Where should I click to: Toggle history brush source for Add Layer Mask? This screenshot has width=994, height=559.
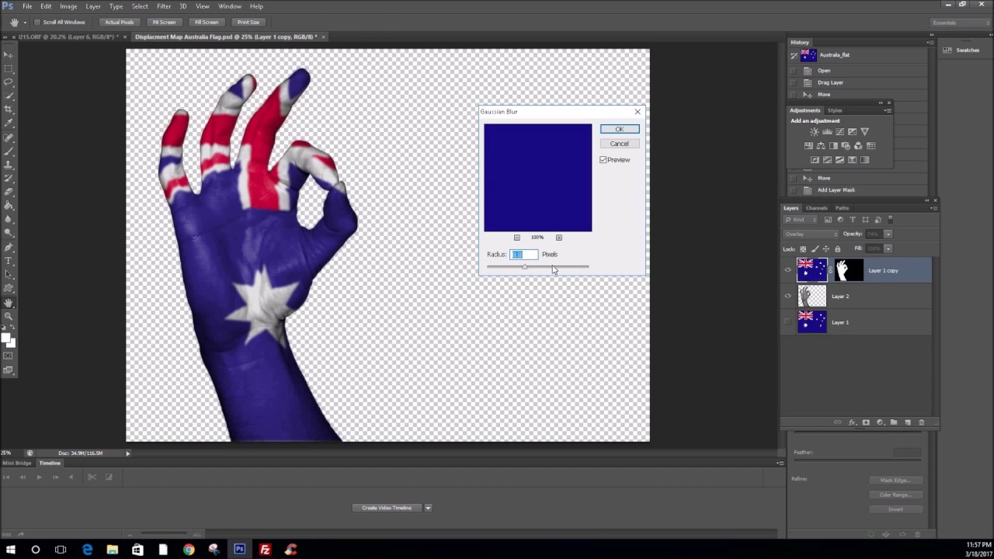pos(794,190)
